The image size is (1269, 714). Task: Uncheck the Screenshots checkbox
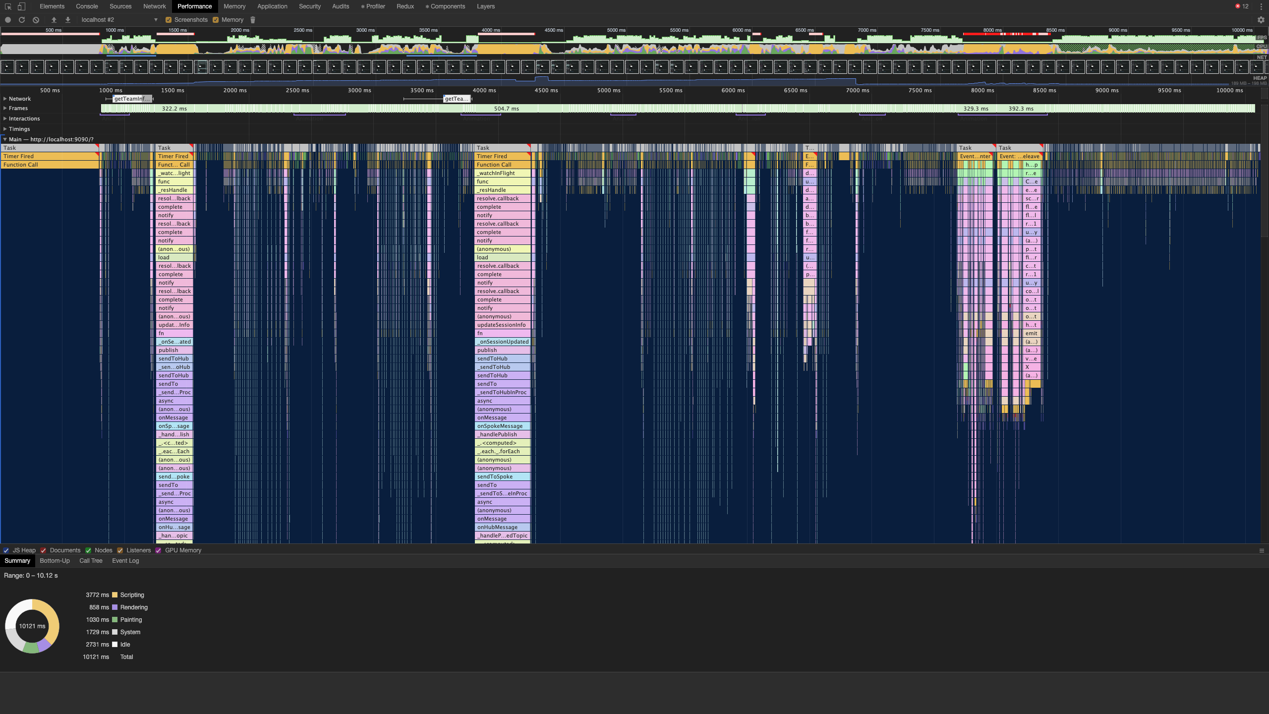click(169, 20)
